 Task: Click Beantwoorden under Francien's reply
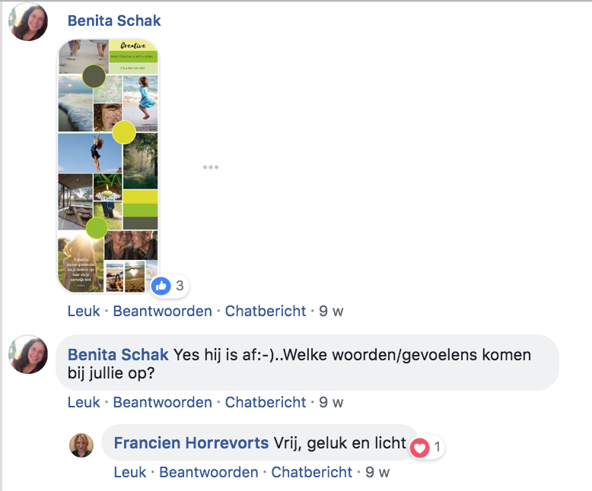(x=208, y=472)
